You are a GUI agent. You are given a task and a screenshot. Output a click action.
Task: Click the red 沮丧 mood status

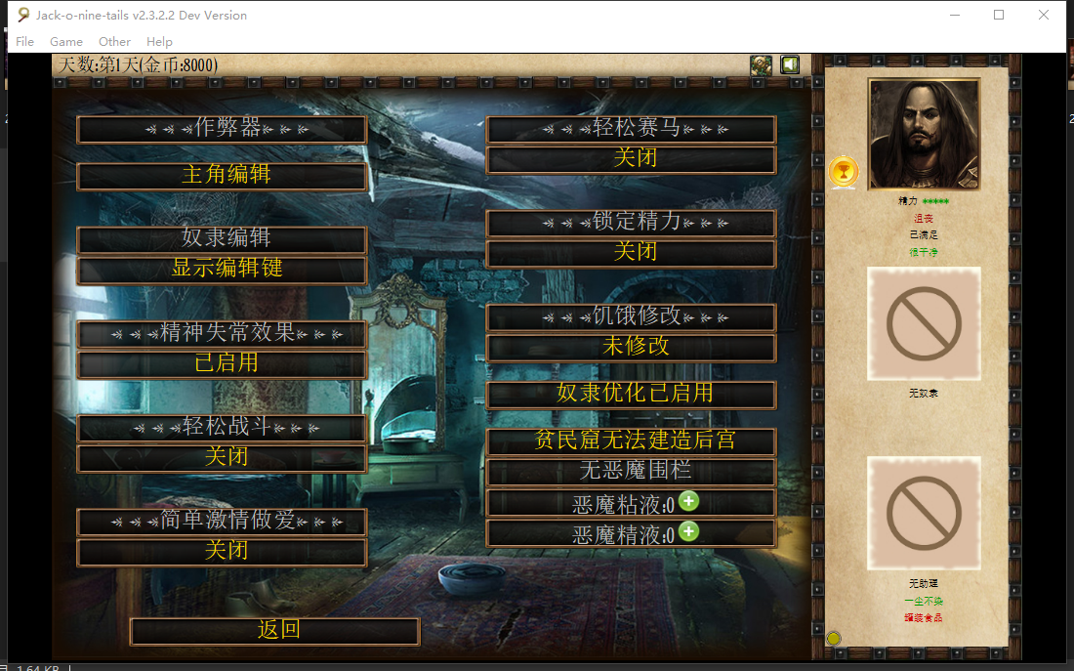tap(924, 219)
